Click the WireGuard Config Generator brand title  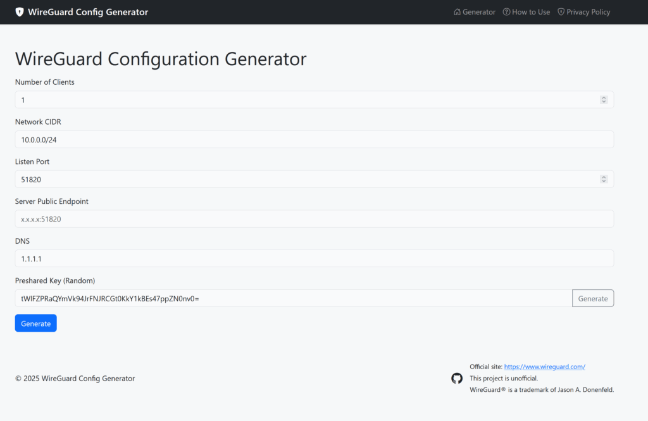(88, 12)
